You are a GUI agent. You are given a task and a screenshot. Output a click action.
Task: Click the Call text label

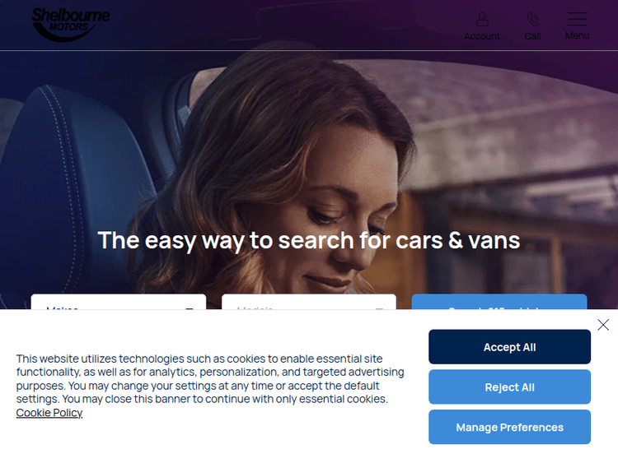[532, 36]
